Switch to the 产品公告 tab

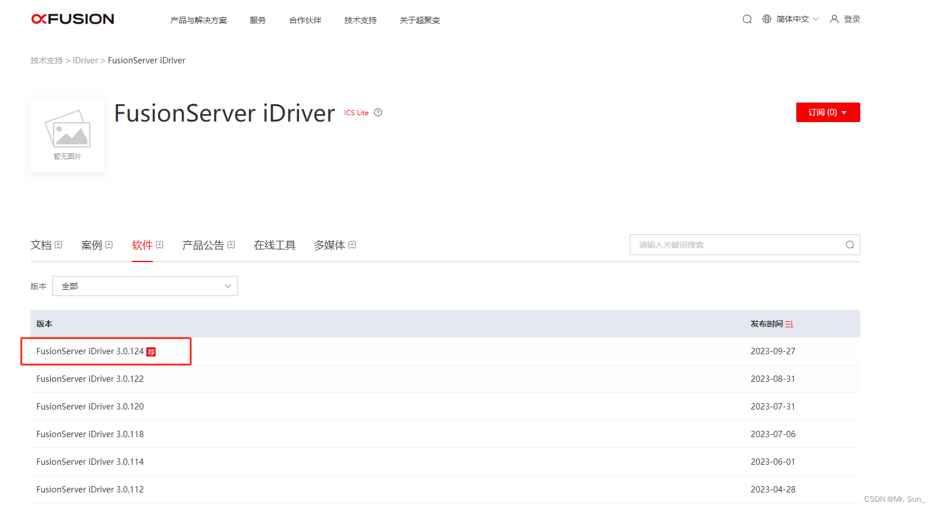point(203,245)
